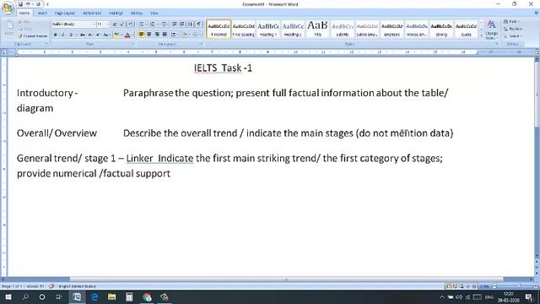This screenshot has width=540, height=304.
Task: Save document using Quick Access floppy icon
Action: click(x=20, y=4)
